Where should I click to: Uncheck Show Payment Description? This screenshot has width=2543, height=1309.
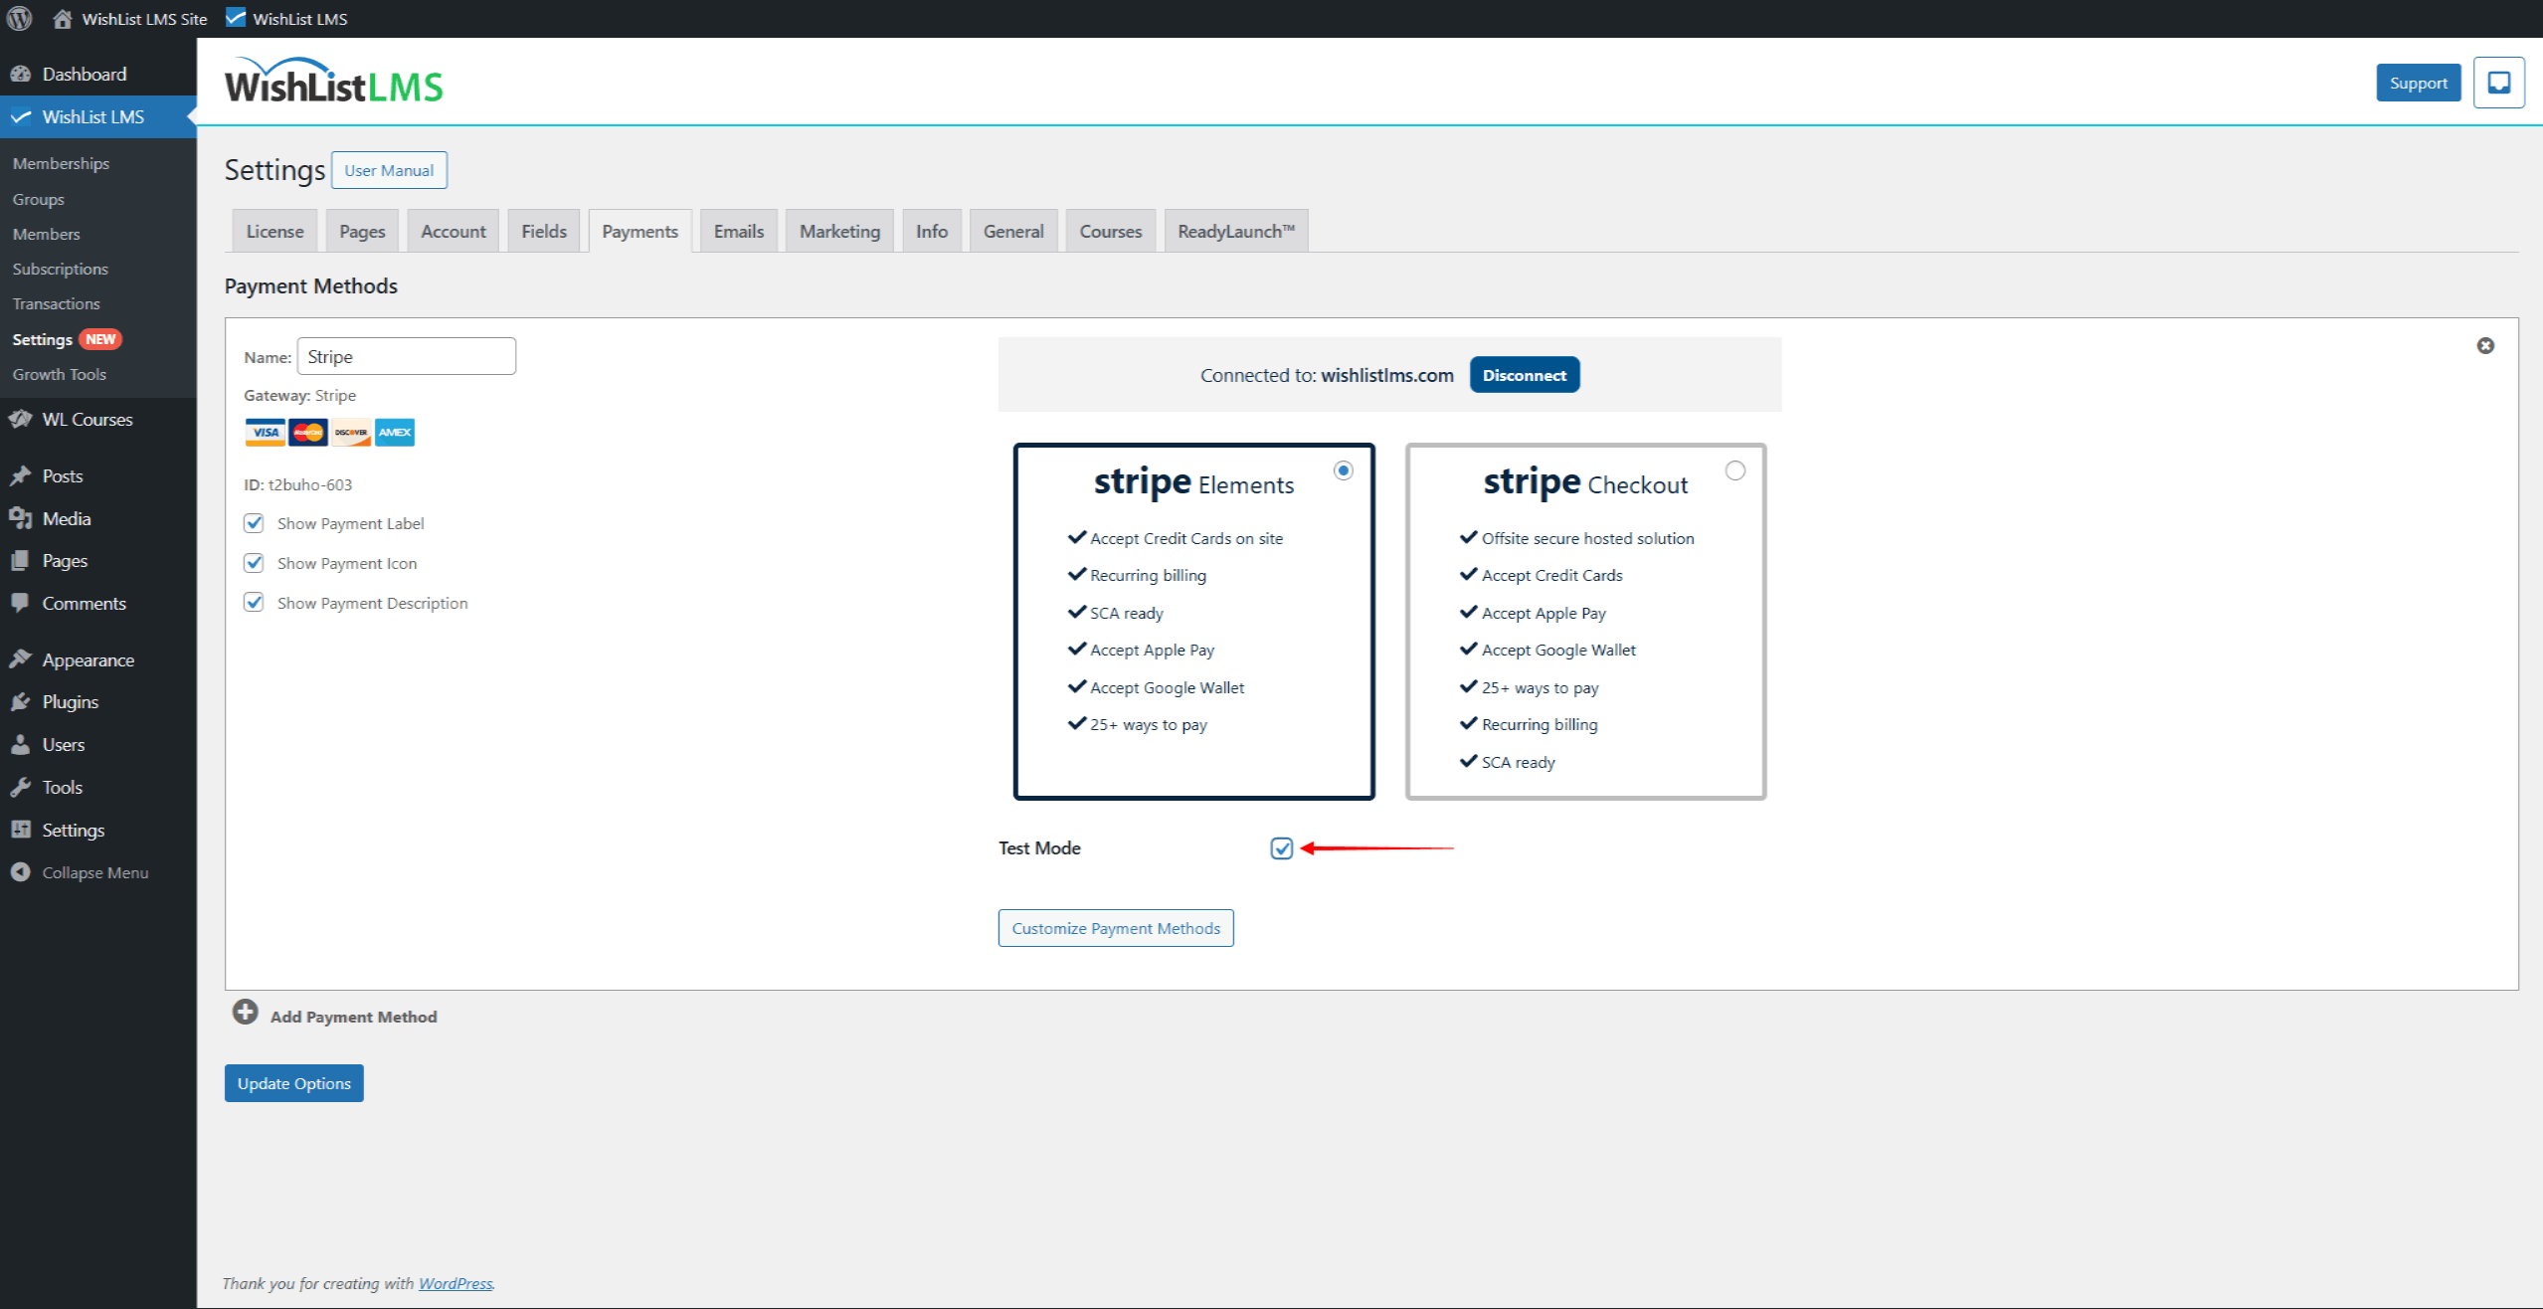(x=254, y=602)
